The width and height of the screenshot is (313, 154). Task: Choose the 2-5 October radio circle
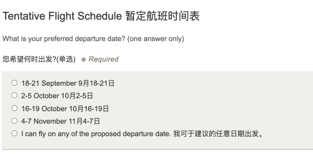(x=14, y=95)
